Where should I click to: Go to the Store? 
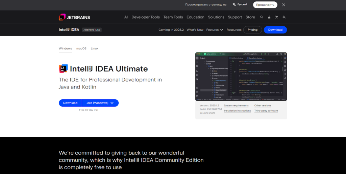click(x=250, y=17)
